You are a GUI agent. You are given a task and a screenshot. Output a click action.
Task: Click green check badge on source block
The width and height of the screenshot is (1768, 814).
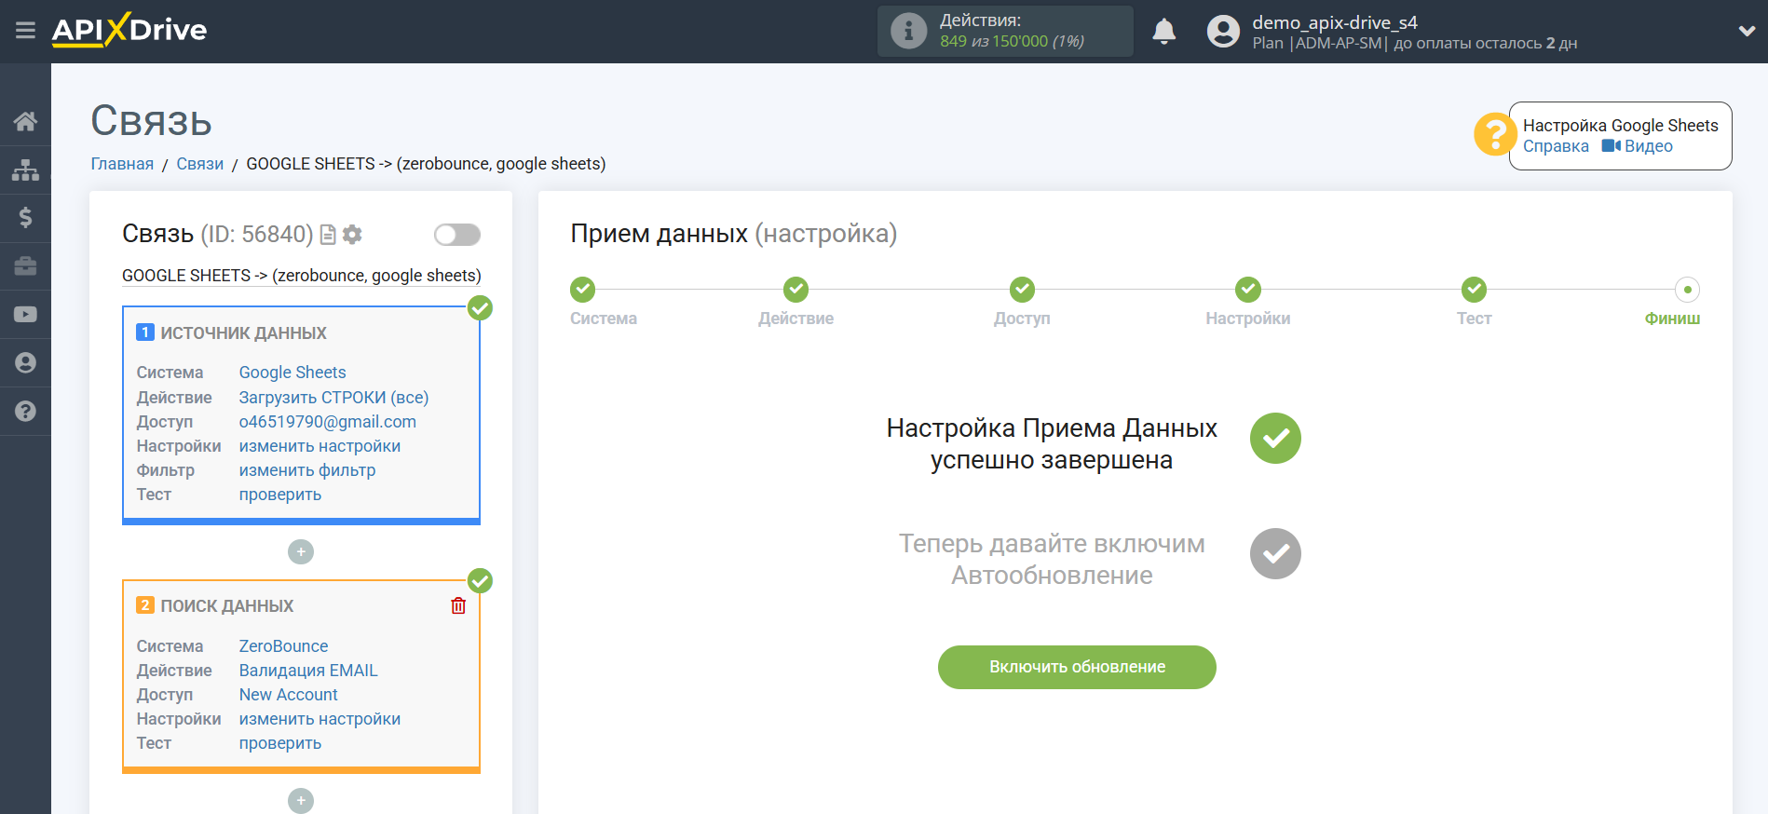(480, 307)
